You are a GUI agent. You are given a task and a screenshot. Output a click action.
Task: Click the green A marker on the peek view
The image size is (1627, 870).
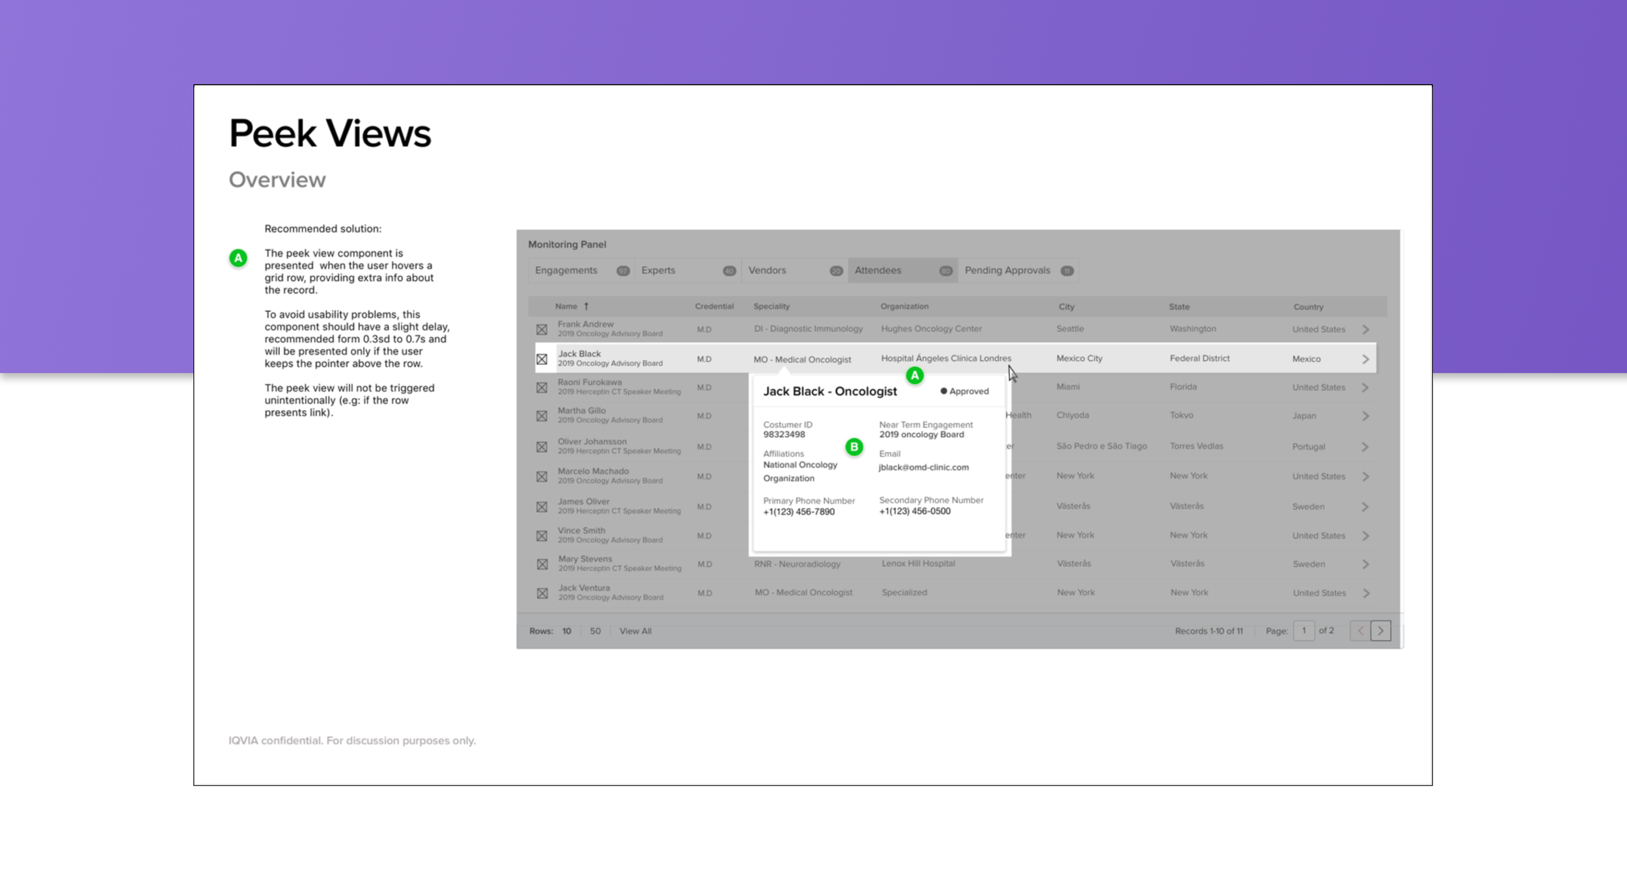click(x=914, y=375)
